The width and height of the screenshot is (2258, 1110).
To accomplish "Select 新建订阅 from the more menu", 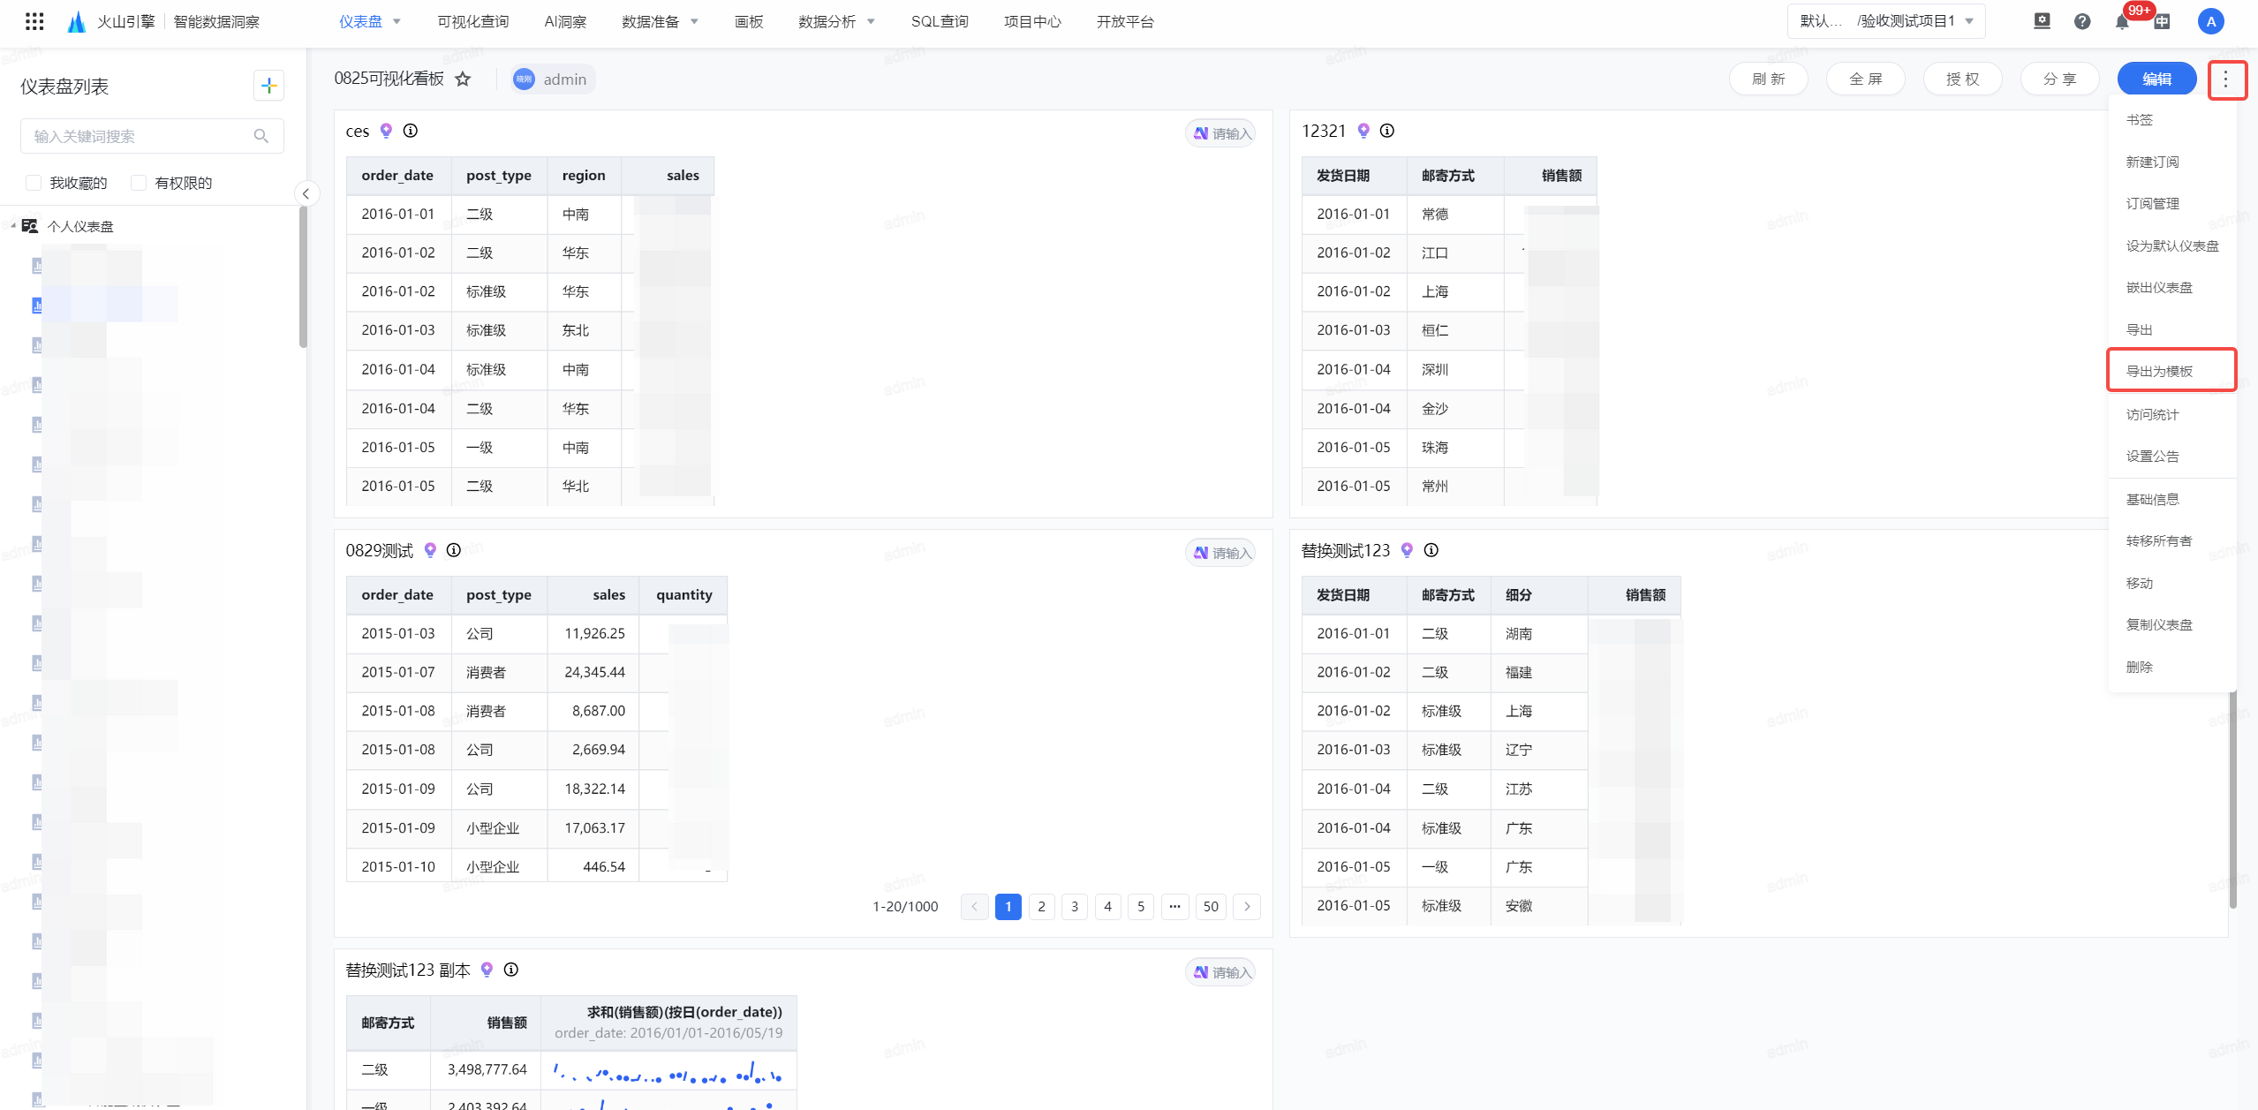I will point(2171,162).
